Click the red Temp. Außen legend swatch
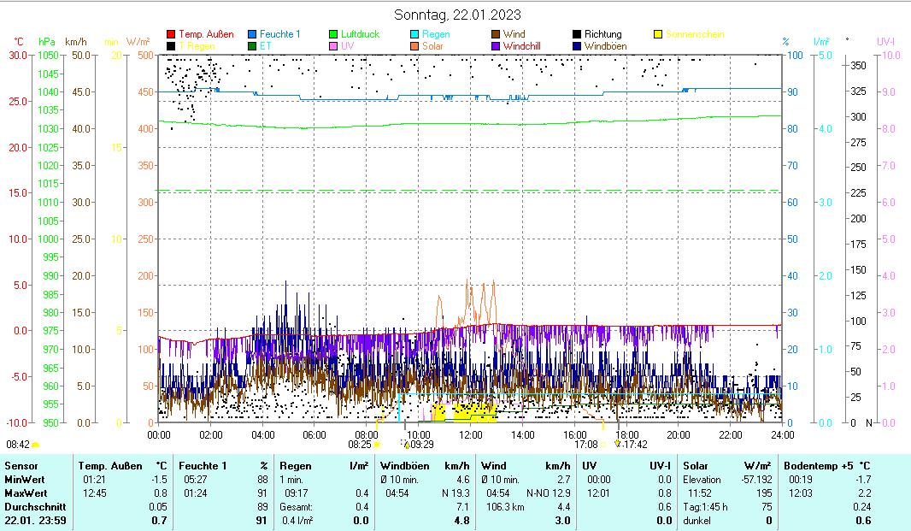Screen dimensions: 911x531 click(x=171, y=34)
